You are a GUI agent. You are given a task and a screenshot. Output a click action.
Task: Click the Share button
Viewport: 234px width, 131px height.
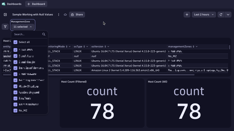tap(77, 15)
